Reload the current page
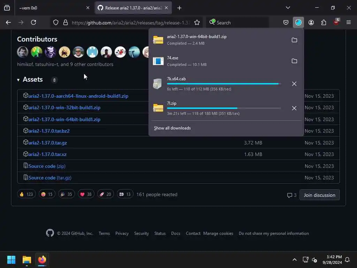357x268 pixels. (33, 23)
